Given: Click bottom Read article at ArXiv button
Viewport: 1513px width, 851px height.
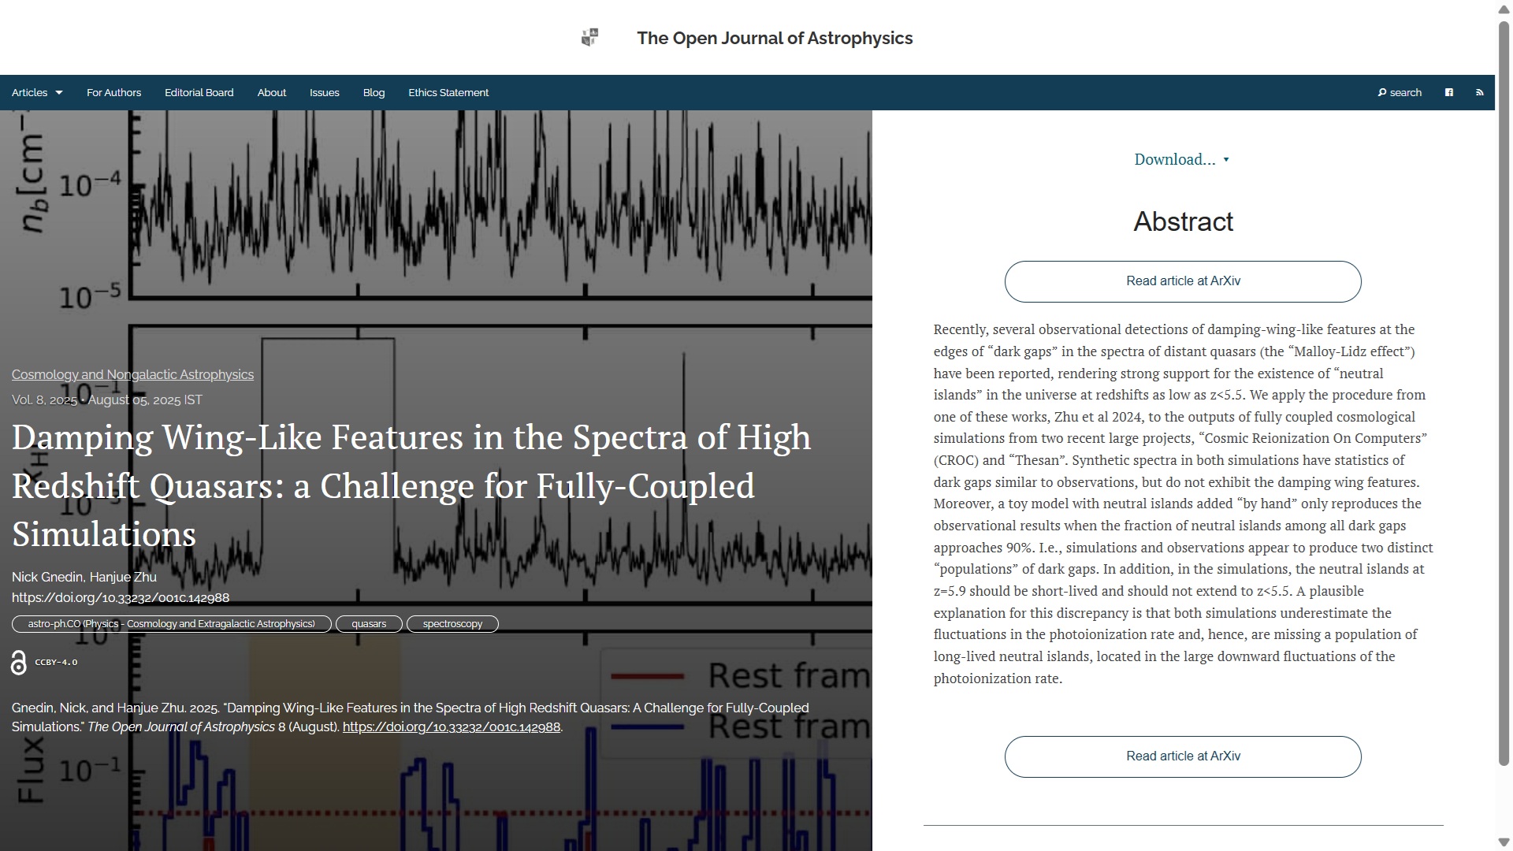Looking at the screenshot, I should pyautogui.click(x=1182, y=756).
